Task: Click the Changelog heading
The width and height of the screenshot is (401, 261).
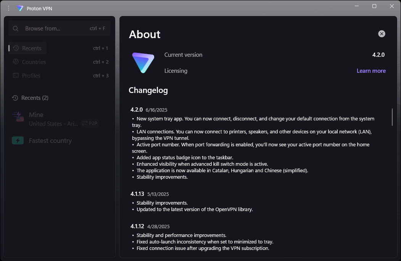Action: click(x=148, y=90)
